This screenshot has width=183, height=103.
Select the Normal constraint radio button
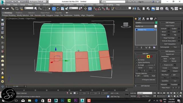click(170, 61)
